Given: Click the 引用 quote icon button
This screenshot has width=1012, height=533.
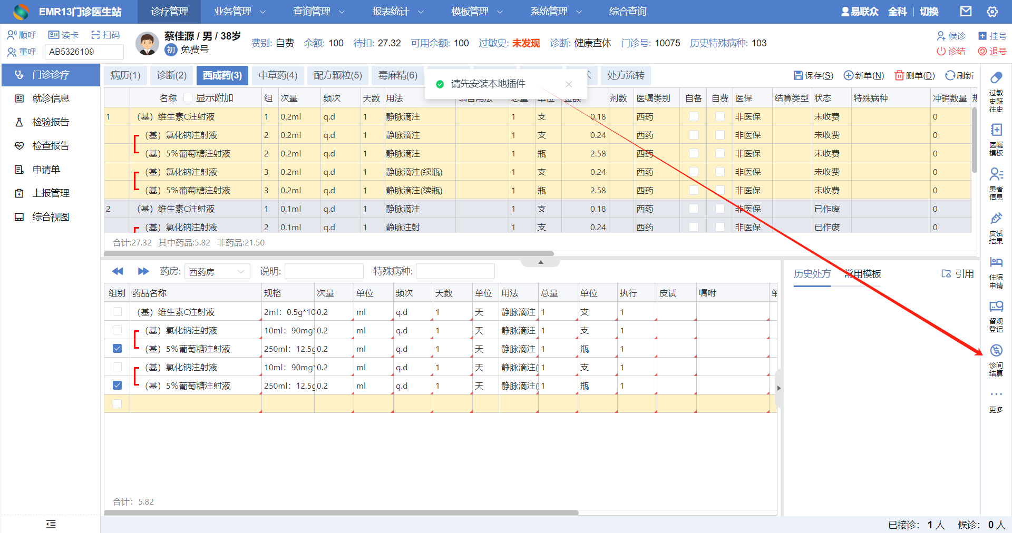Looking at the screenshot, I should click(957, 274).
